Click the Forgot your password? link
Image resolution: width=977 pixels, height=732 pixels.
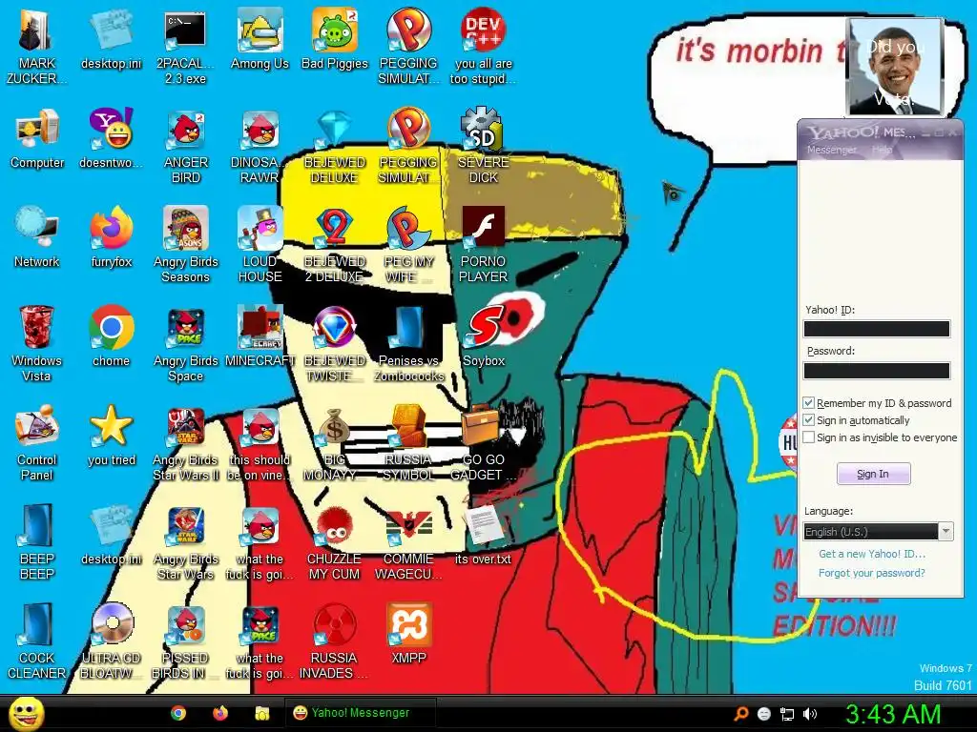click(872, 573)
